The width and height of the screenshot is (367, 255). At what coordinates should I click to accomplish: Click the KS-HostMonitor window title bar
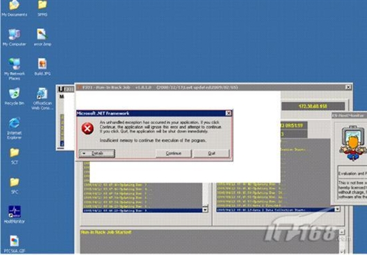pyautogui.click(x=349, y=116)
